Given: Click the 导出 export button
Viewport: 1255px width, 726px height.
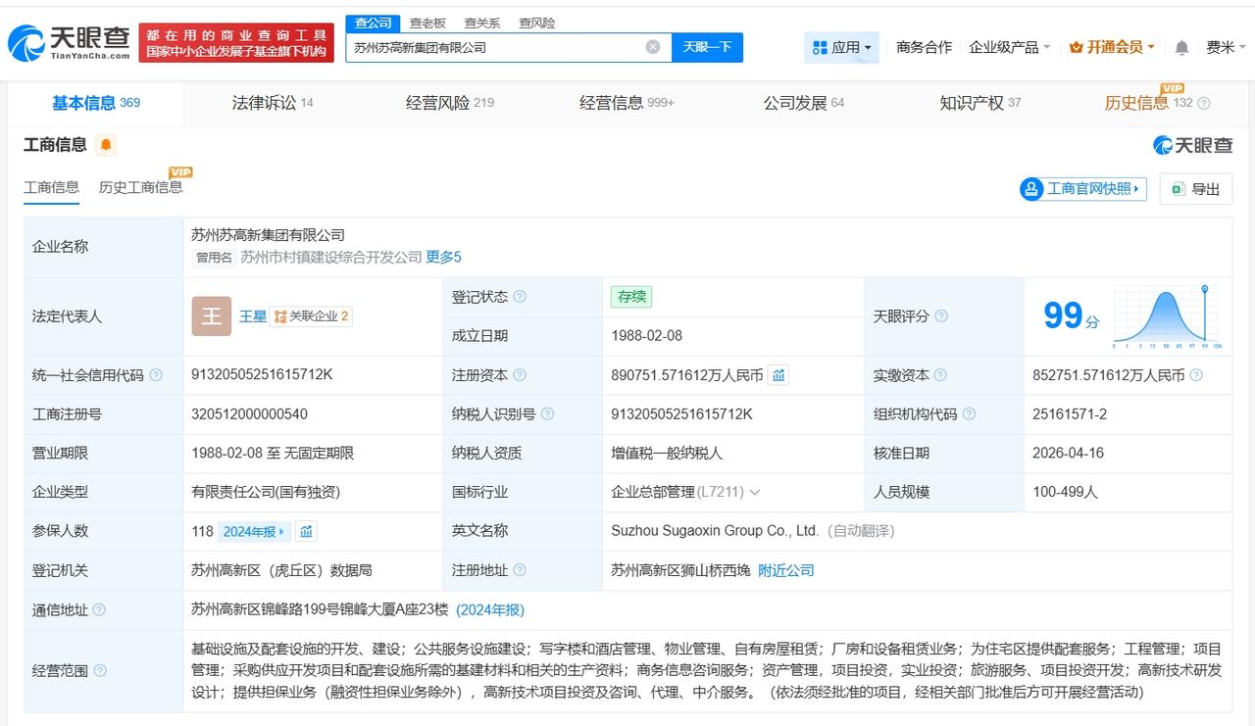Looking at the screenshot, I should point(1195,189).
